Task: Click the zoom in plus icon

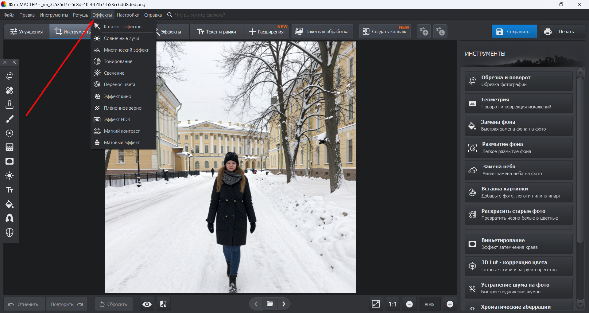Action: [450, 304]
